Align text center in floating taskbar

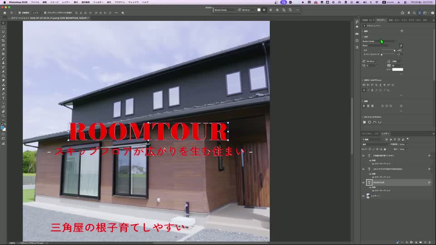click(271, 10)
